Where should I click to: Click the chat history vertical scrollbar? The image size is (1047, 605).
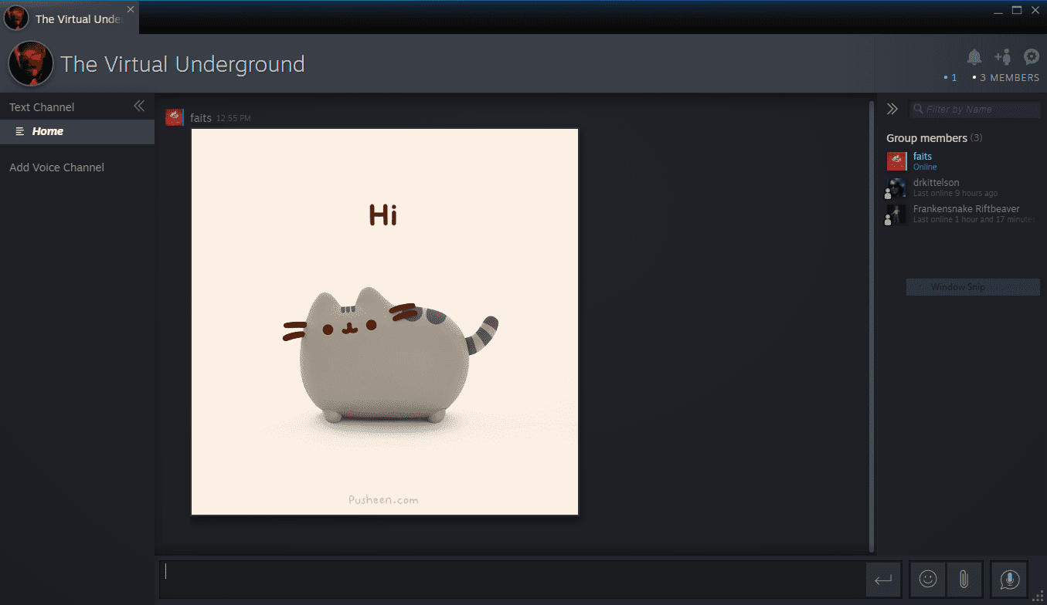872,326
